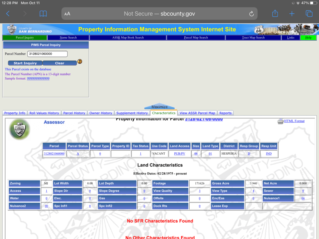Open the green Help menu item
The width and height of the screenshot is (319, 239).
pos(308,38)
